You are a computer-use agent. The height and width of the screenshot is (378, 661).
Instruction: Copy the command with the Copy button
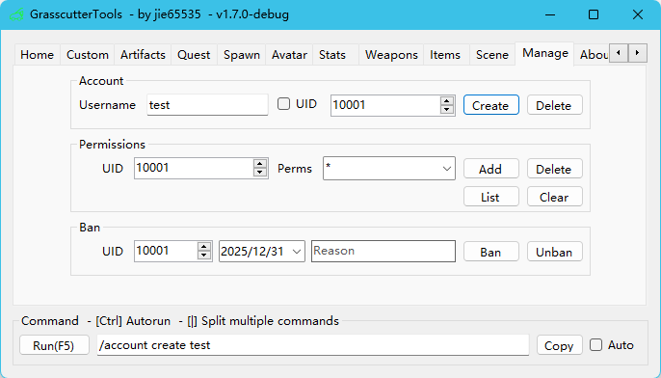560,345
